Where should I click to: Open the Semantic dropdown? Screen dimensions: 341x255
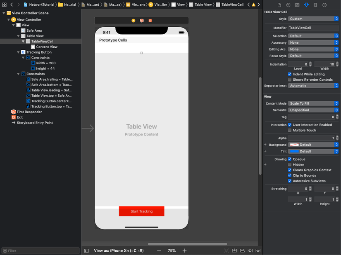click(x=313, y=110)
